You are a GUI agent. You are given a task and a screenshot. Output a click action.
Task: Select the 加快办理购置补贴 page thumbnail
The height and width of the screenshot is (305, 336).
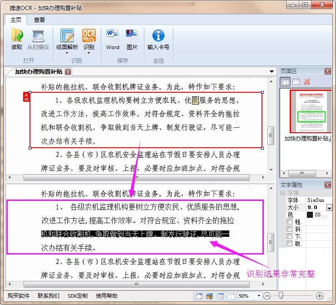click(311, 111)
